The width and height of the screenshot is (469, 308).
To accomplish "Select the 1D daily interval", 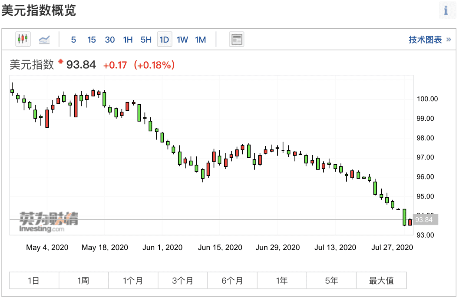I will 165,40.
